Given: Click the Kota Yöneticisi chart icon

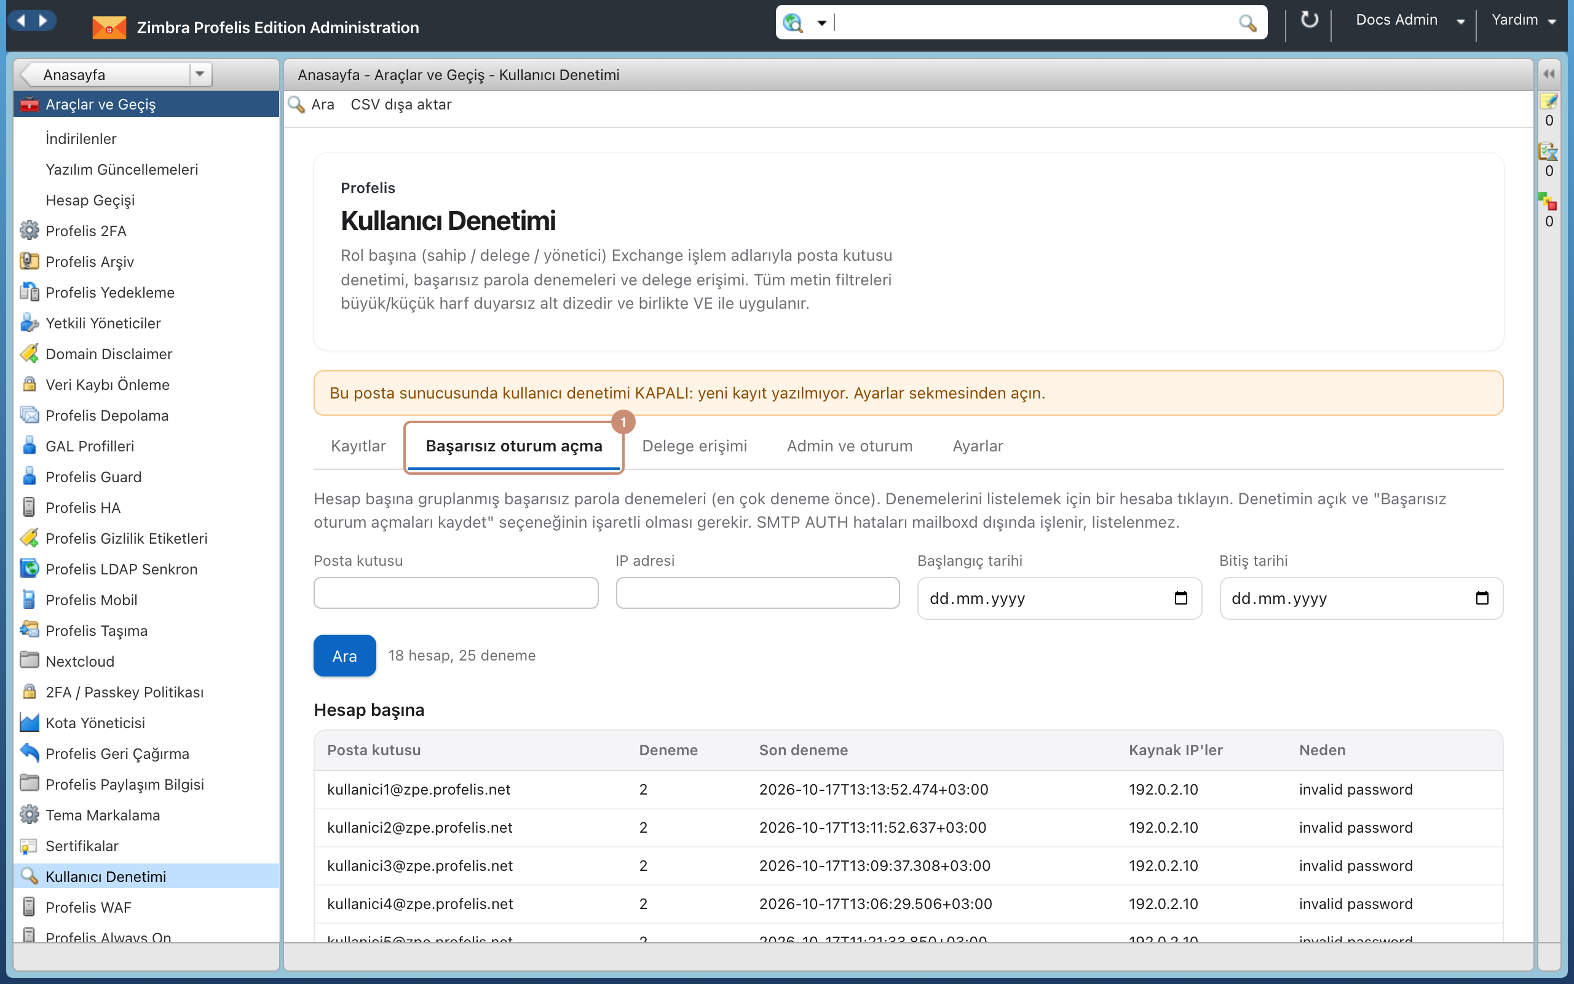Looking at the screenshot, I should (x=30, y=723).
